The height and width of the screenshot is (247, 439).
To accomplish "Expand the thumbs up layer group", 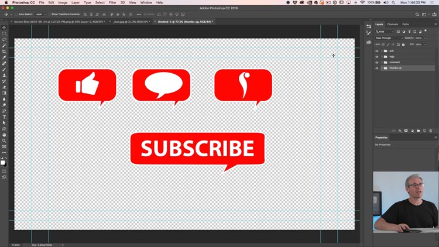I will click(x=382, y=68).
